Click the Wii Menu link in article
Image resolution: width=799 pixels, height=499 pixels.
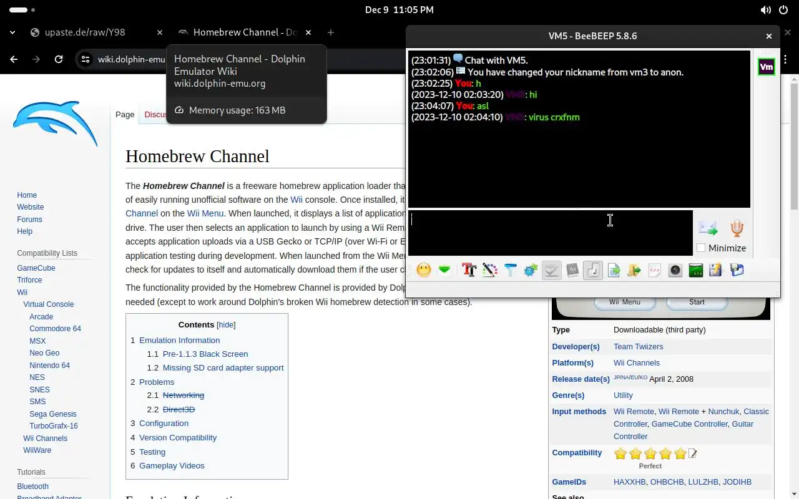207,213
